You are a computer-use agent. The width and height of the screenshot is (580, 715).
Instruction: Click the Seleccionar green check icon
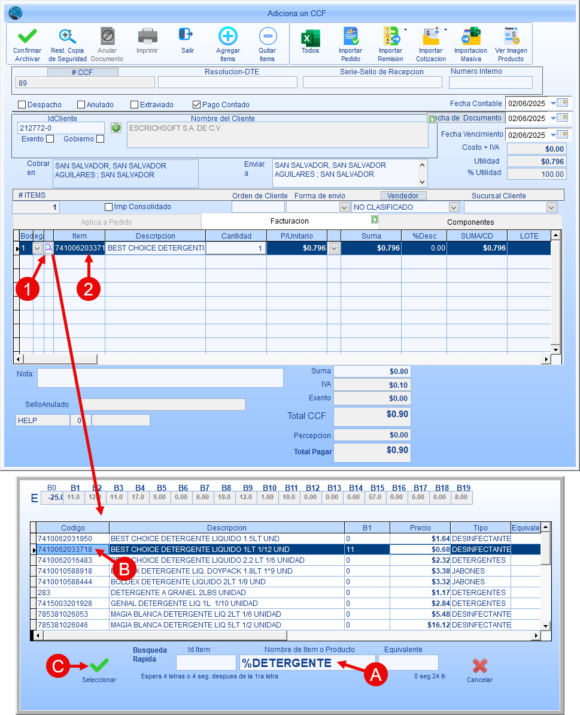tap(99, 665)
